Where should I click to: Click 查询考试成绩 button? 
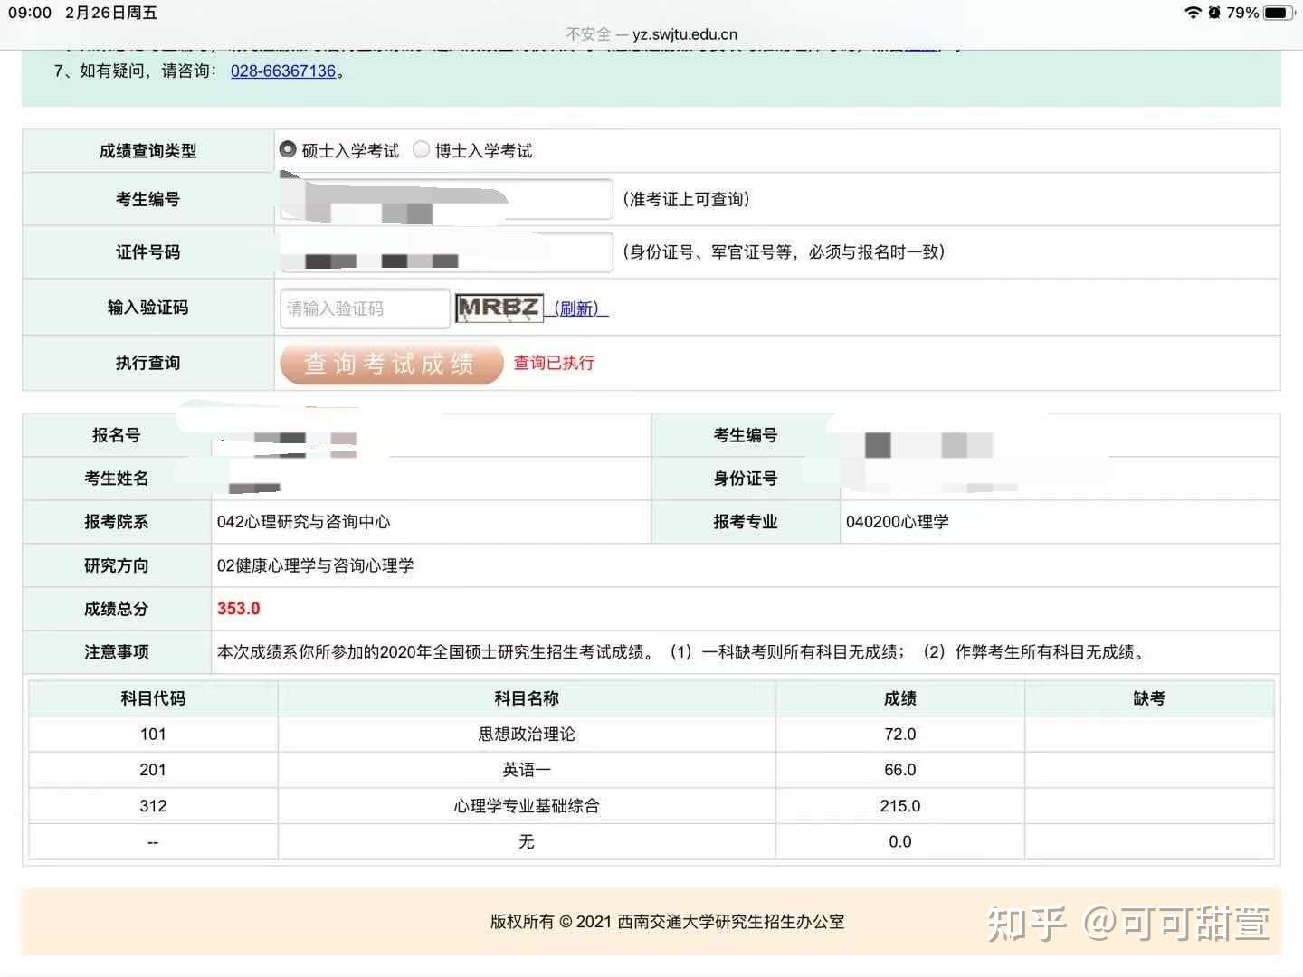(x=391, y=363)
